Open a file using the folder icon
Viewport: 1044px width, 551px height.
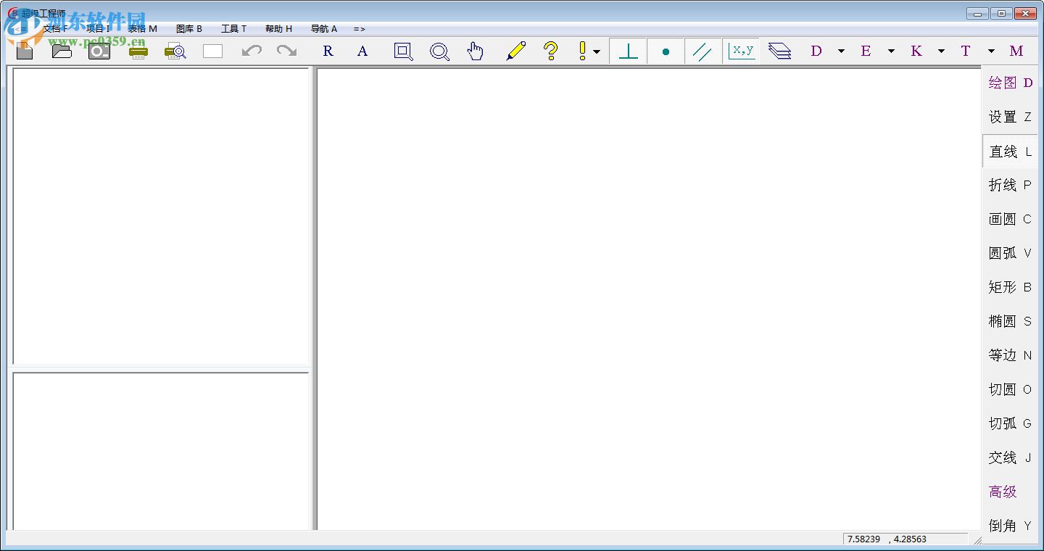click(62, 51)
